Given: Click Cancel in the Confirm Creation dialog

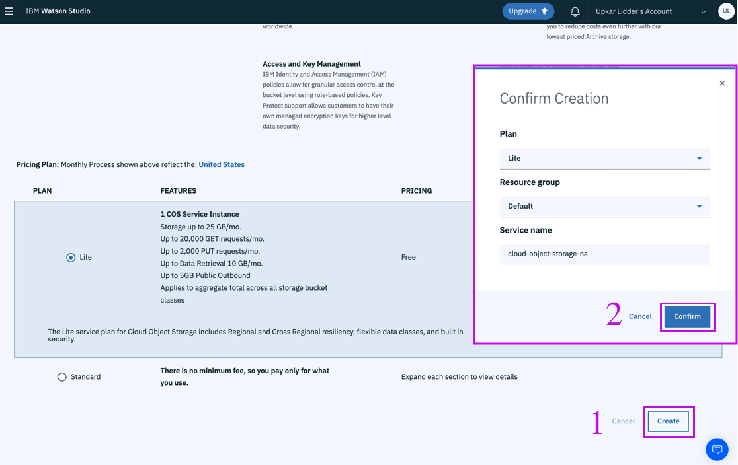Looking at the screenshot, I should pyautogui.click(x=640, y=316).
